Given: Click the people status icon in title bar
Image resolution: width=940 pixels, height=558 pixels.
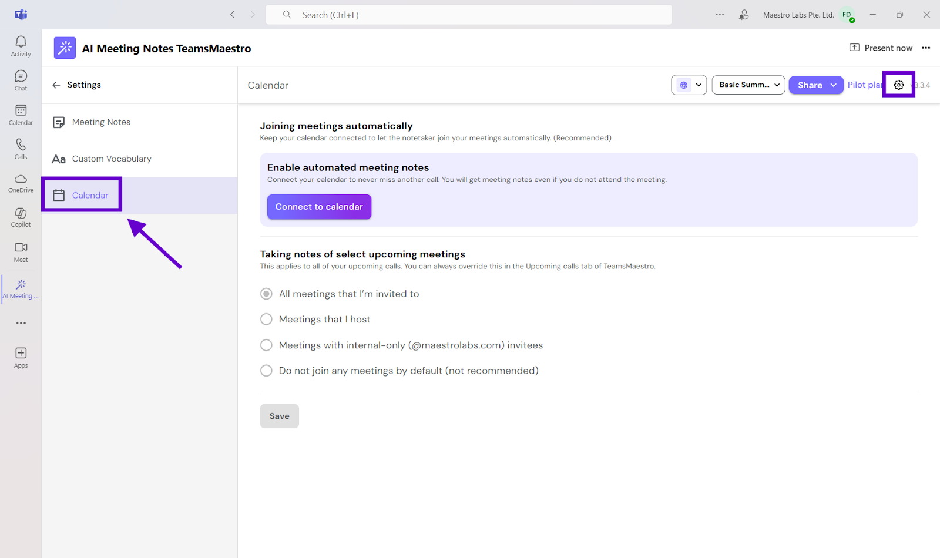Looking at the screenshot, I should (x=744, y=15).
